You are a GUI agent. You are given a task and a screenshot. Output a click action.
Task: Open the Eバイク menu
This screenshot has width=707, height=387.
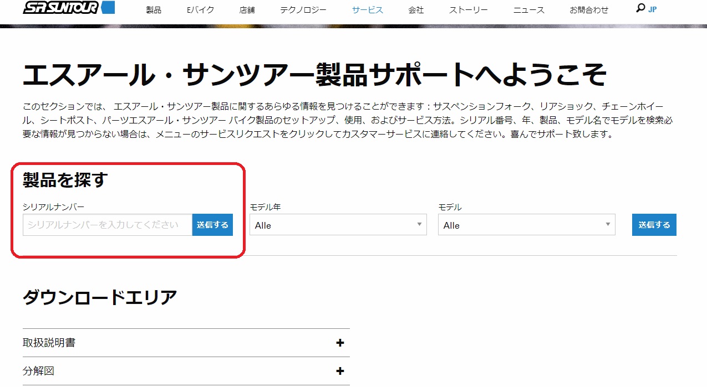(201, 10)
